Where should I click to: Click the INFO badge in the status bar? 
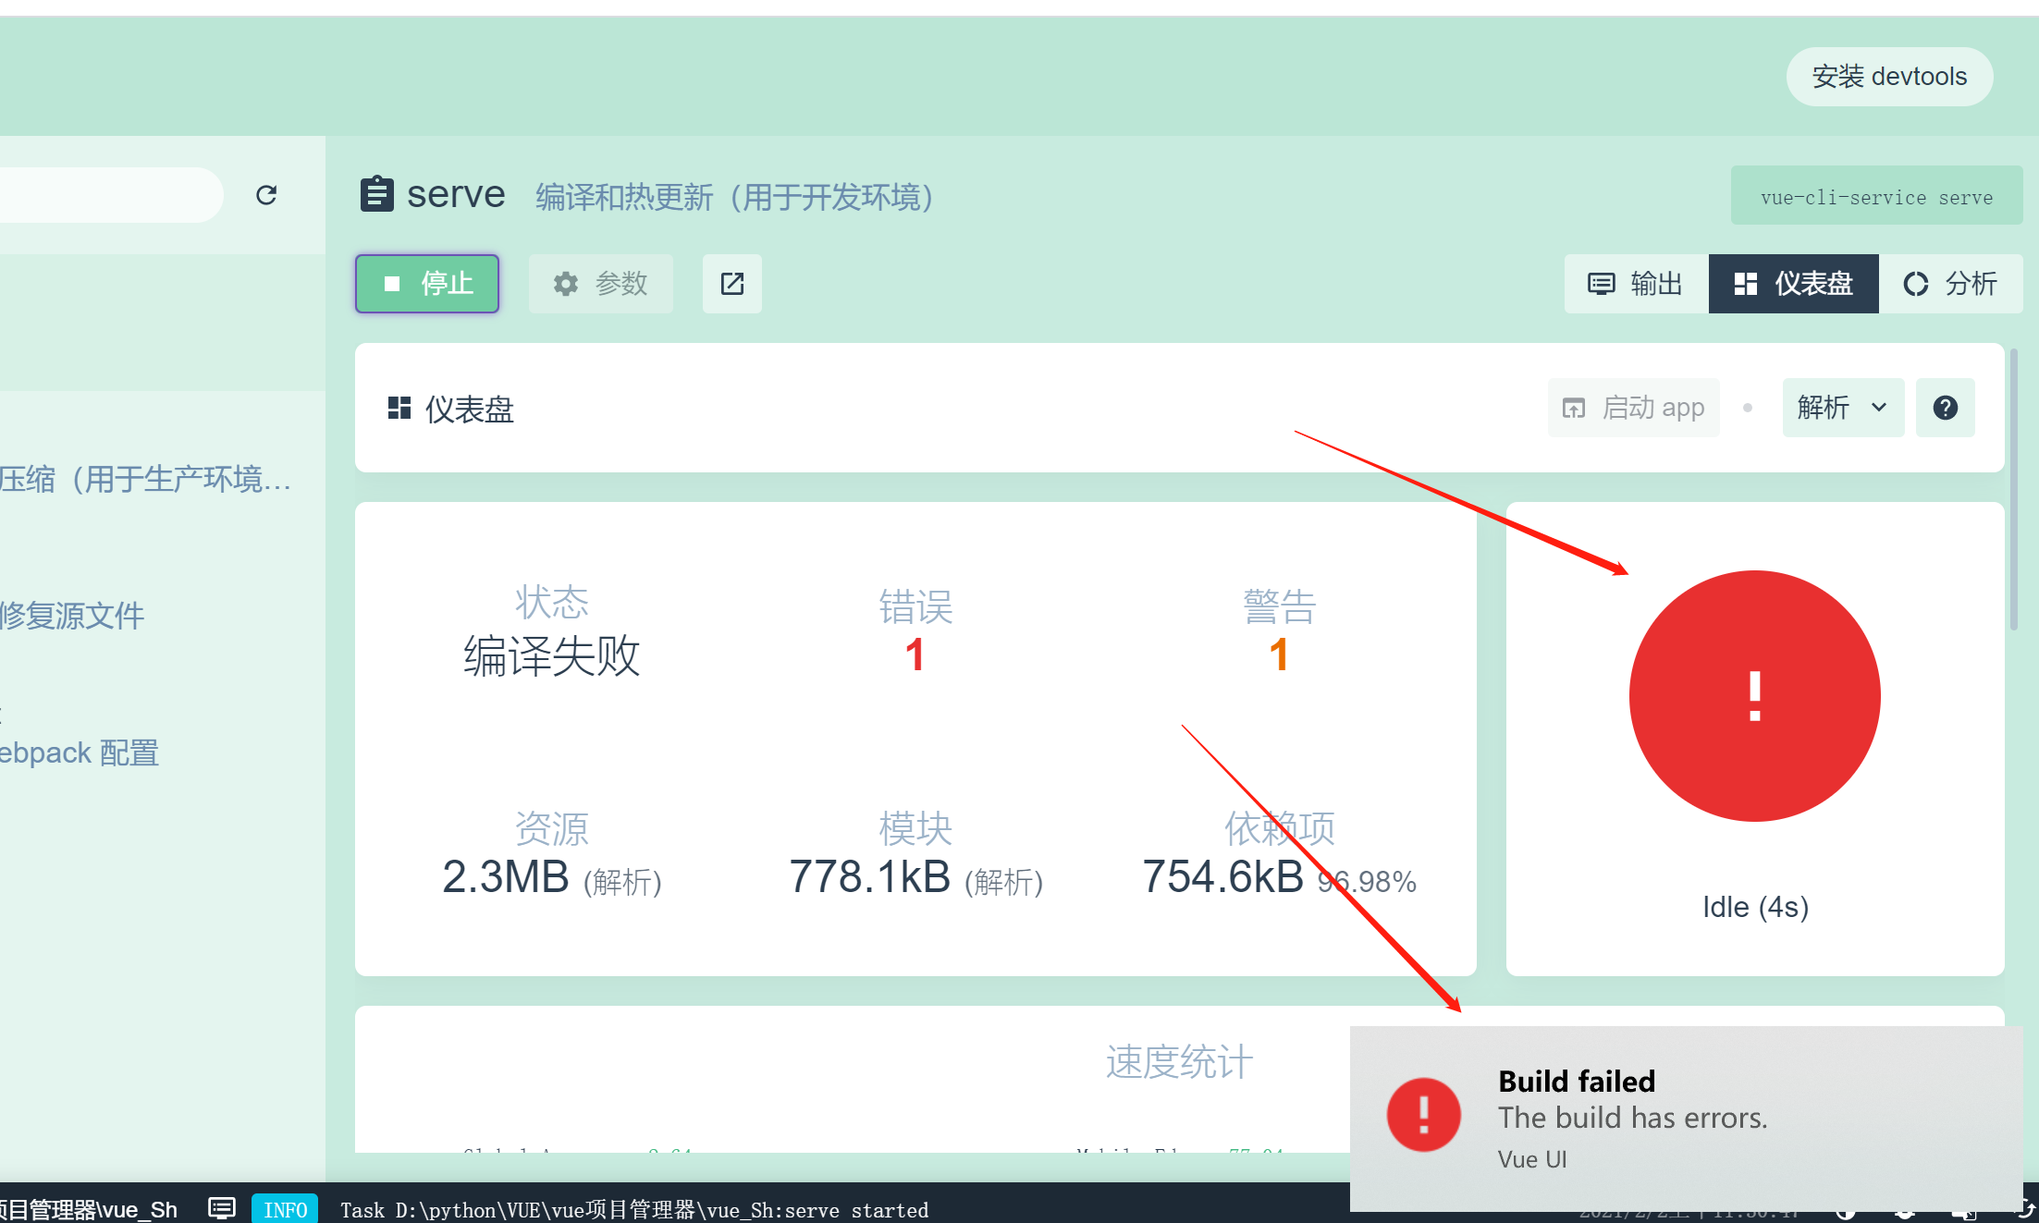click(x=285, y=1209)
